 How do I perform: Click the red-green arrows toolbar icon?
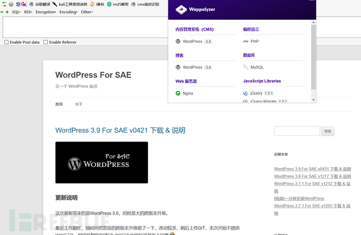pyautogui.click(x=4, y=4)
